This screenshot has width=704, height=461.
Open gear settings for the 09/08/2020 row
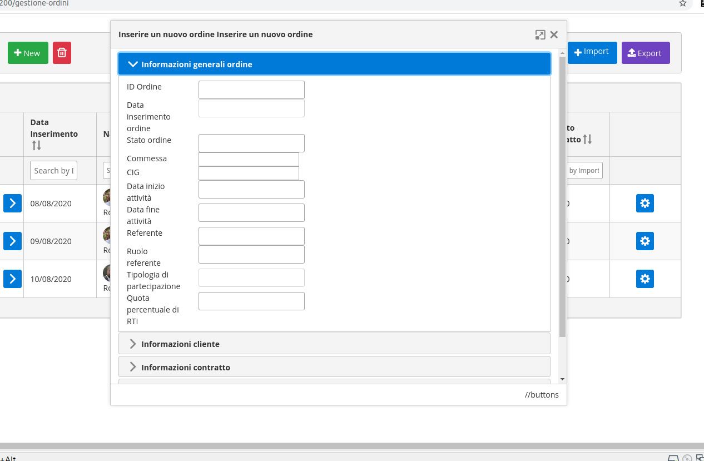[x=645, y=241]
